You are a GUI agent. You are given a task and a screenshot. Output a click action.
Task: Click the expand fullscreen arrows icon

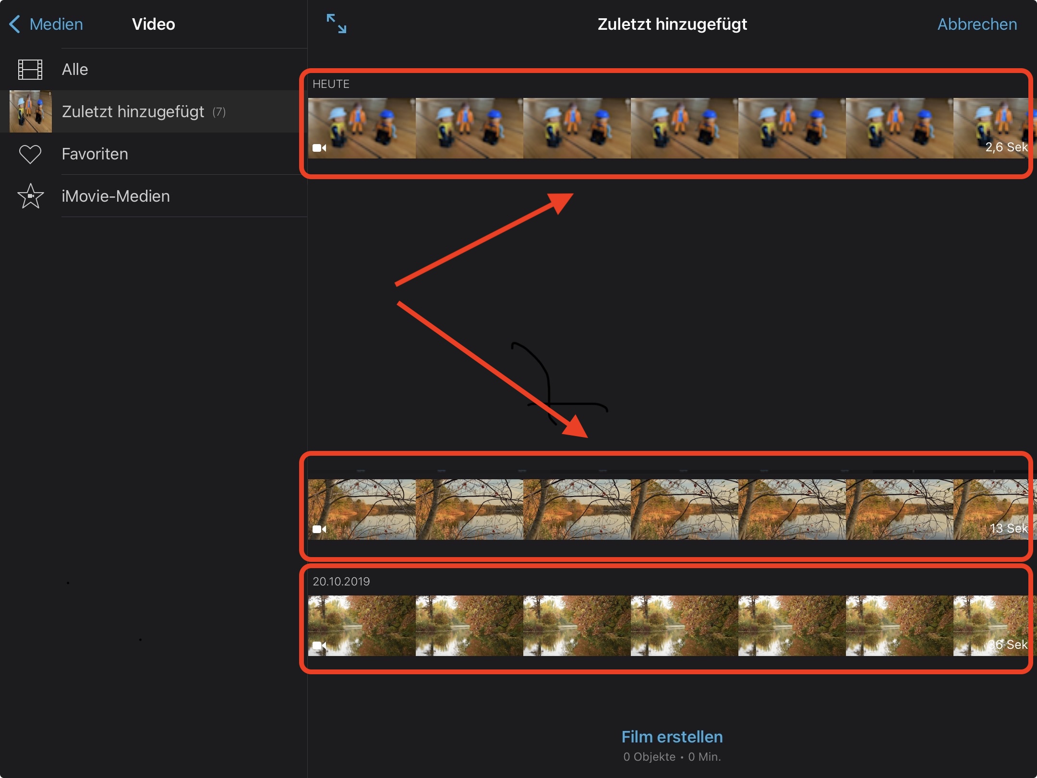(x=336, y=24)
